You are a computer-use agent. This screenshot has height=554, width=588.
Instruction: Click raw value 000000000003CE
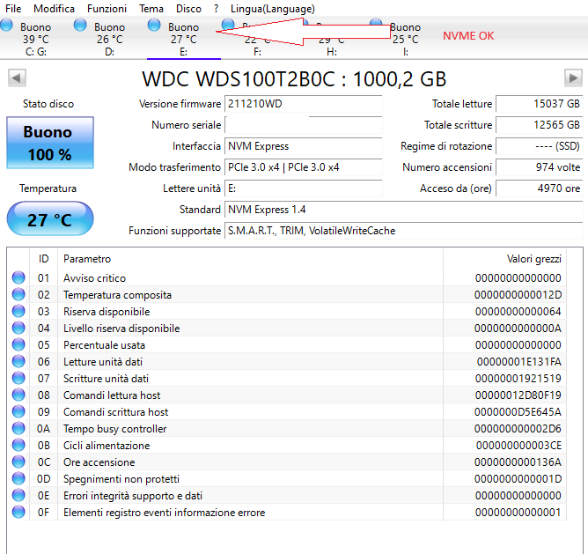pyautogui.click(x=519, y=446)
